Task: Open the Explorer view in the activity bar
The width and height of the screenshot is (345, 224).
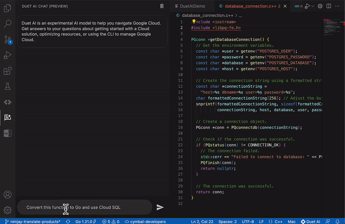Action: pyautogui.click(x=8, y=8)
